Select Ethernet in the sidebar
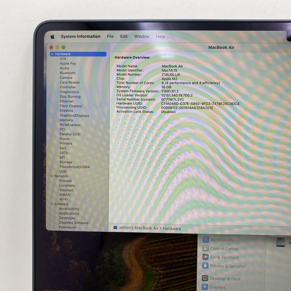The width and height of the screenshot is (291, 291). [x=67, y=101]
